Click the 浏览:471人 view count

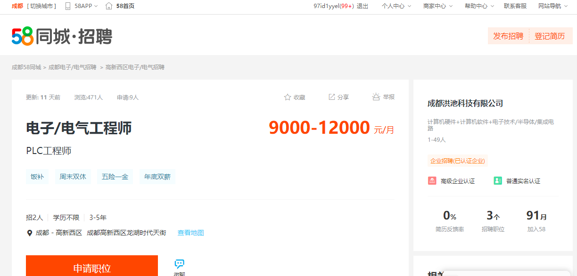tap(89, 97)
